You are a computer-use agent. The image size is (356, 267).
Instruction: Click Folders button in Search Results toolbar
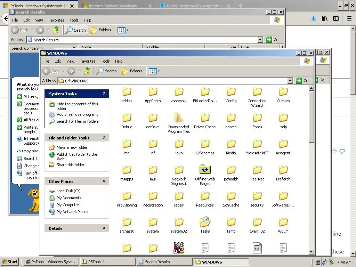[x=100, y=30]
